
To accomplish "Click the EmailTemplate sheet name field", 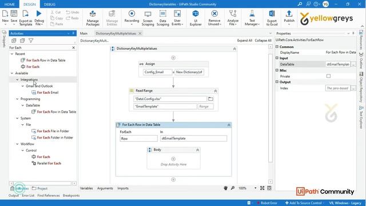I will click(165, 106).
